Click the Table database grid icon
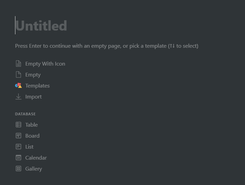 [18, 125]
